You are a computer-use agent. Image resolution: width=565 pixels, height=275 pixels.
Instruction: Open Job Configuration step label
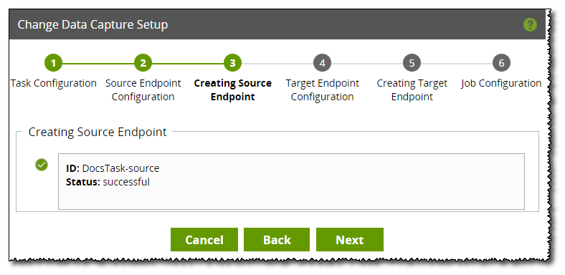501,84
